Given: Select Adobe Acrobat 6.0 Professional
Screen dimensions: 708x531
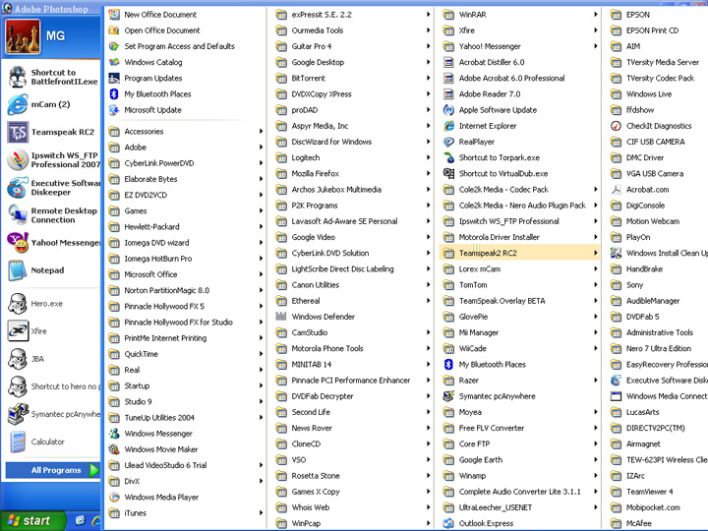Looking at the screenshot, I should [520, 78].
